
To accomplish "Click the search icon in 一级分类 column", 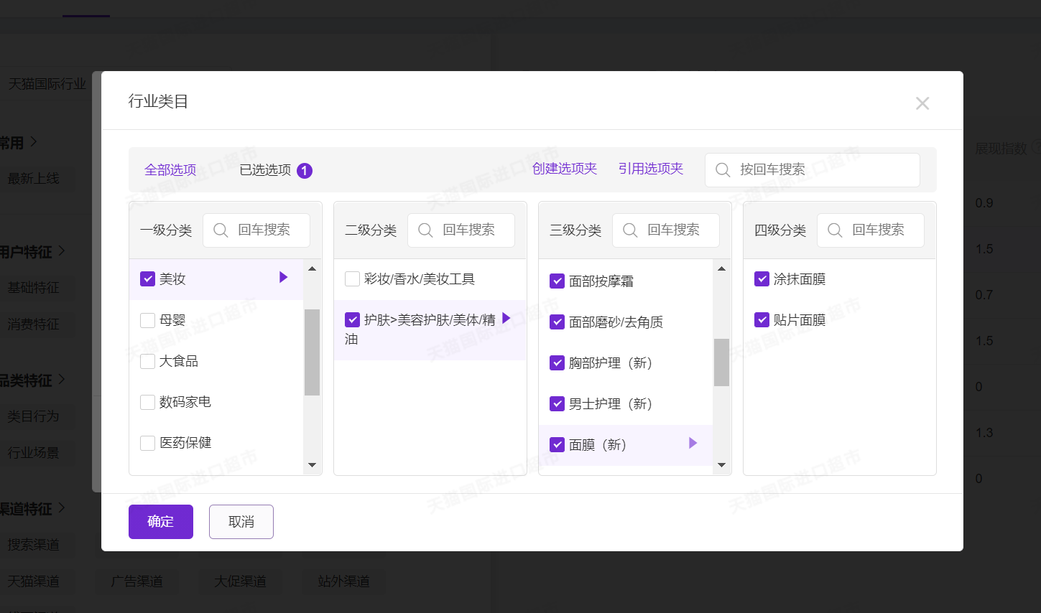I will click(x=221, y=230).
